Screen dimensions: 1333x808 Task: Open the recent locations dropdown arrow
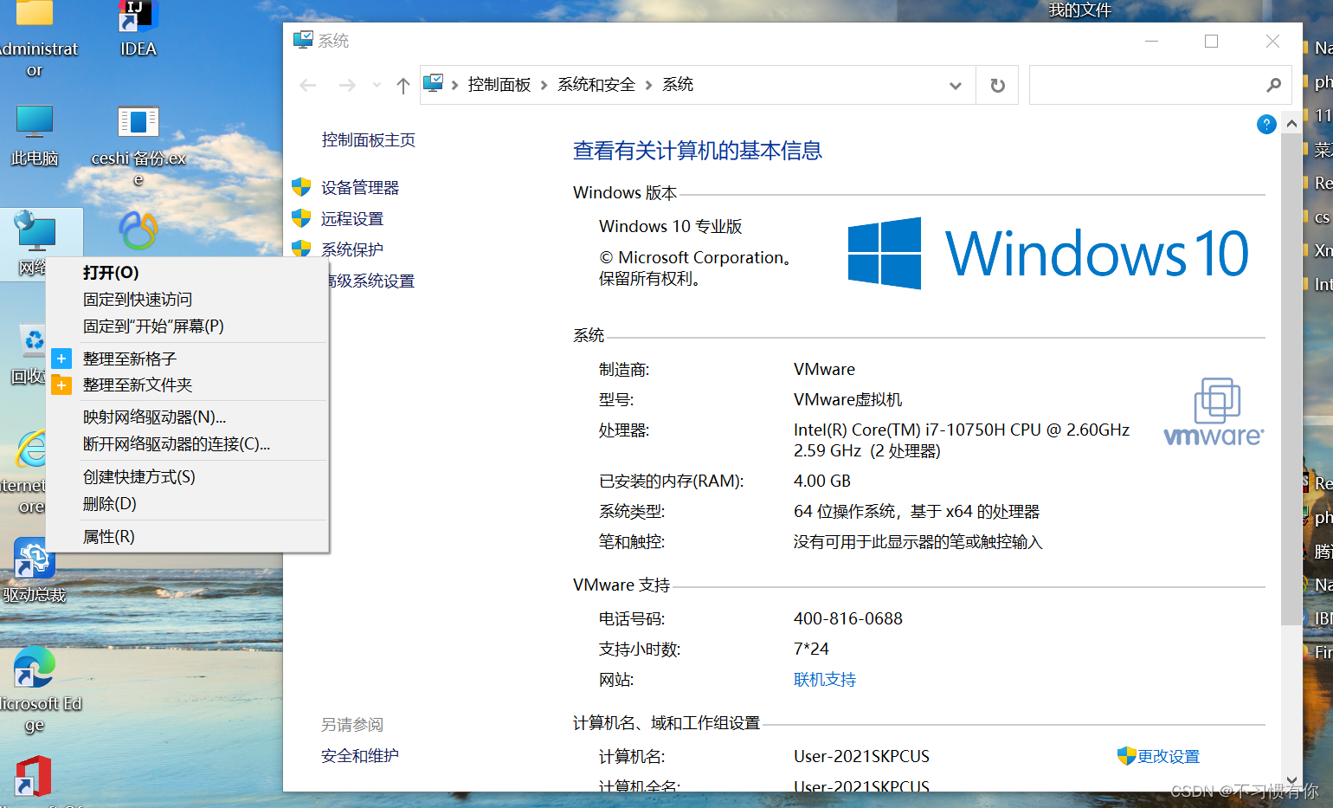pos(377,85)
